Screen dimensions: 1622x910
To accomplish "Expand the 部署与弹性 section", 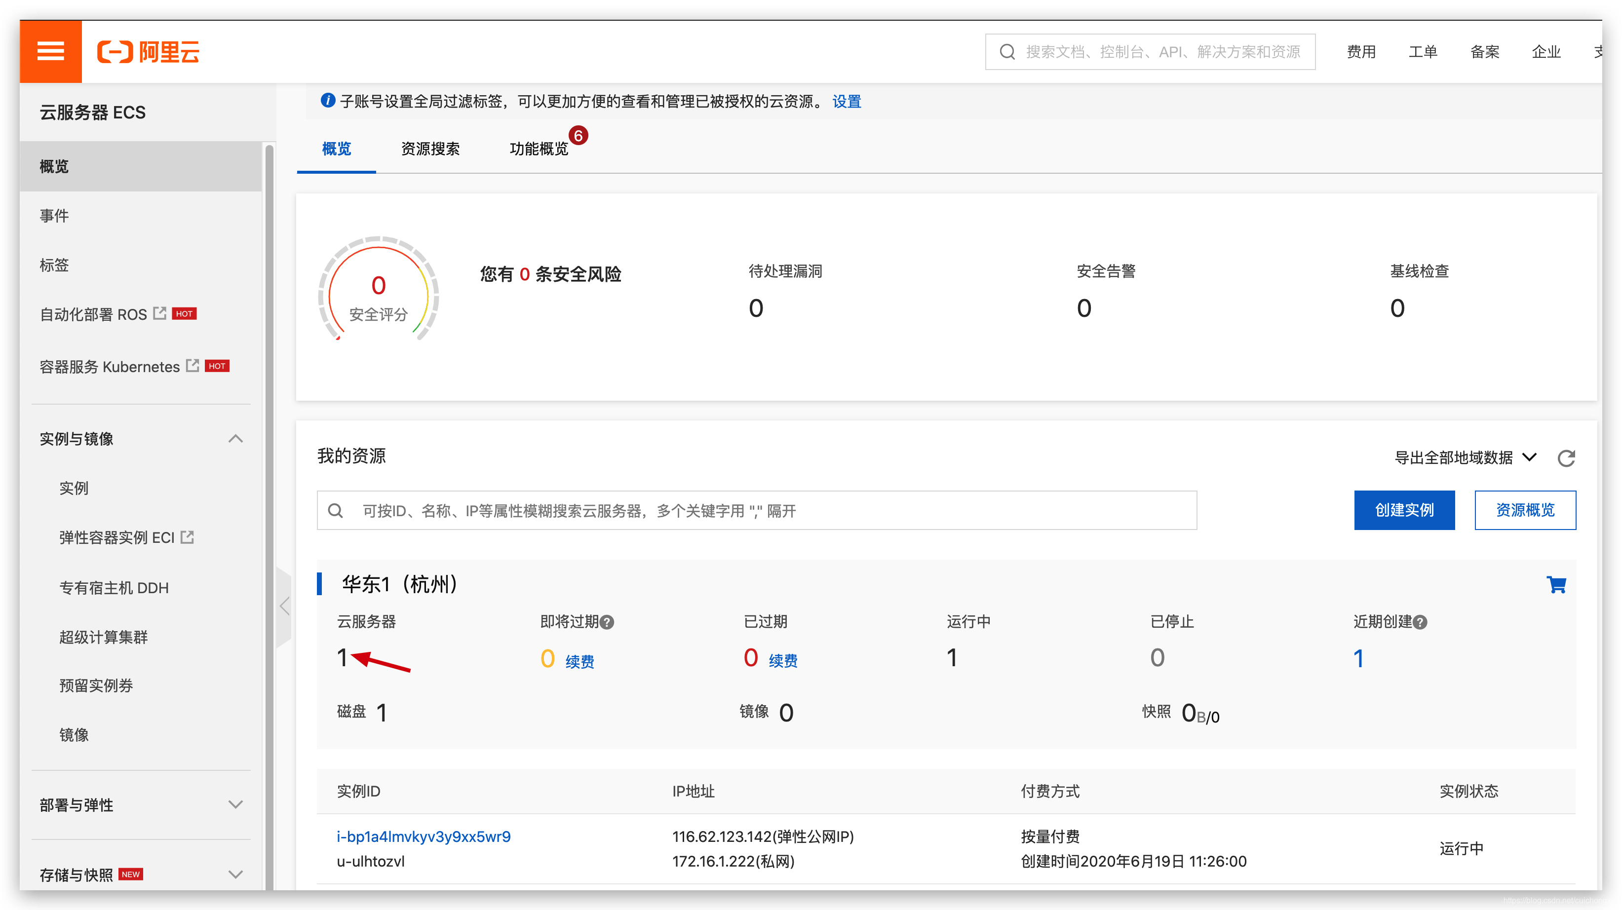I will 235,804.
